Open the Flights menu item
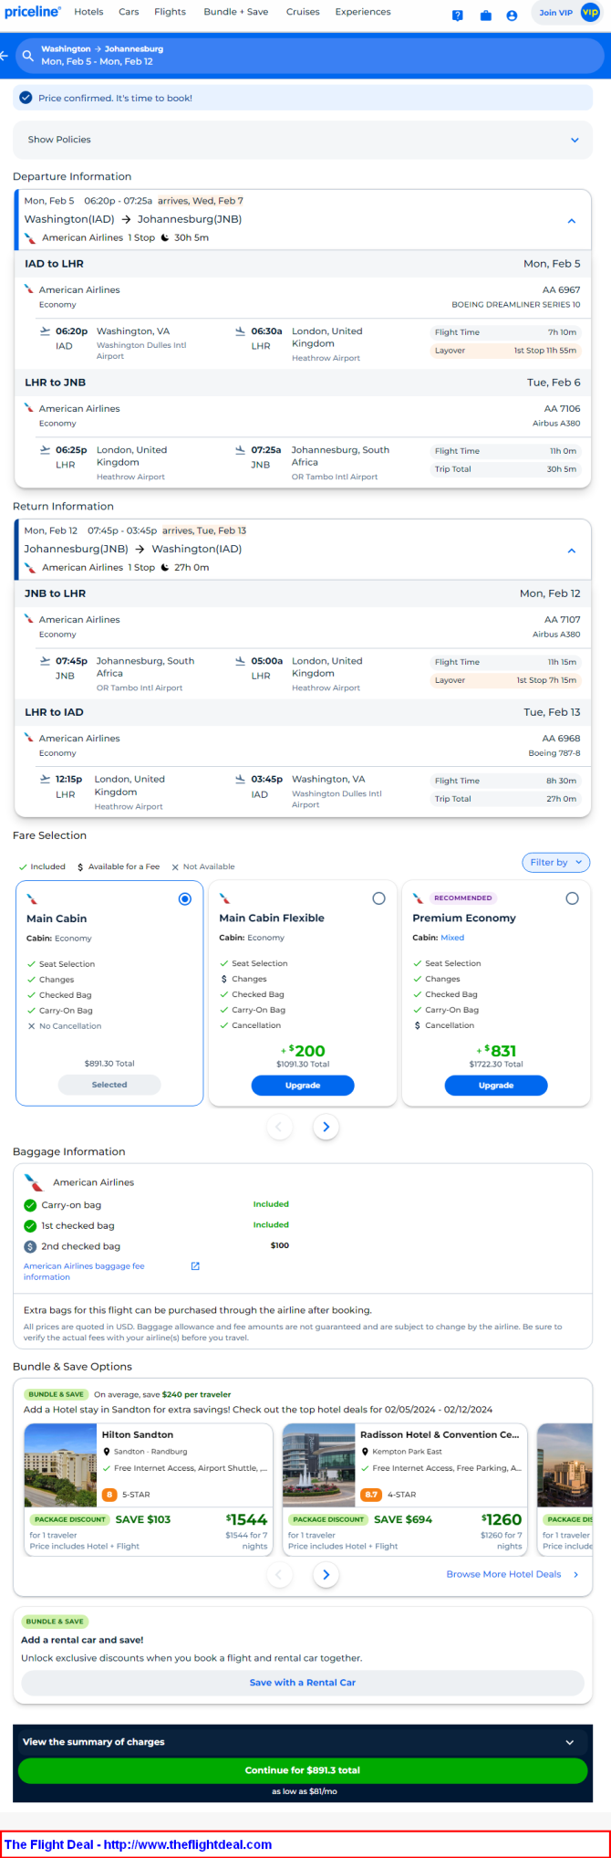This screenshot has height=1858, width=611. 170,12
